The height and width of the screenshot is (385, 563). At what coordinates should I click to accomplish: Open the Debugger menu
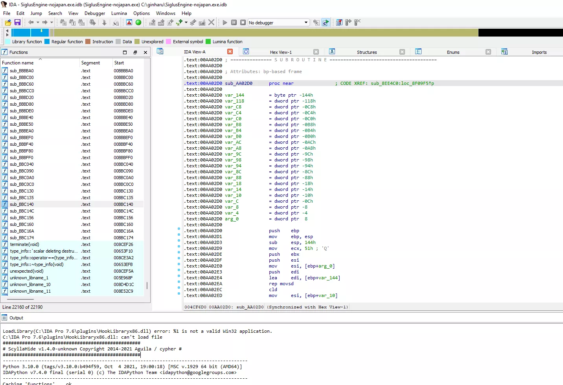tap(95, 13)
